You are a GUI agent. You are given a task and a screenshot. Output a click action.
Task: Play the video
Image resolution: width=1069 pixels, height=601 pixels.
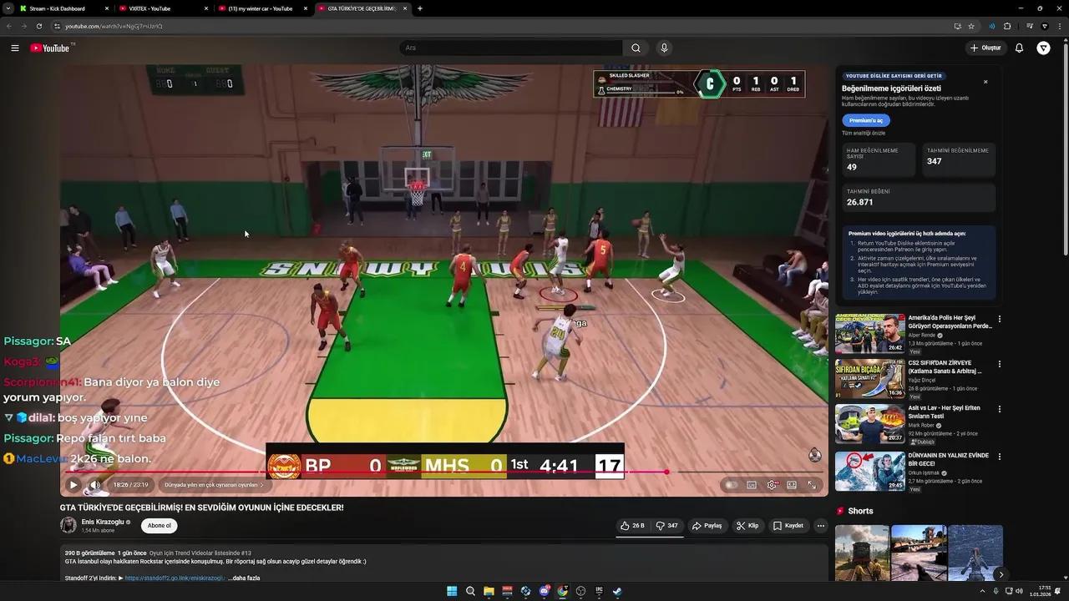point(73,485)
